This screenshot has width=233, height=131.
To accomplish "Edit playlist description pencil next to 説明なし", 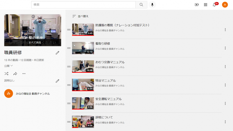I will tap(57, 81).
